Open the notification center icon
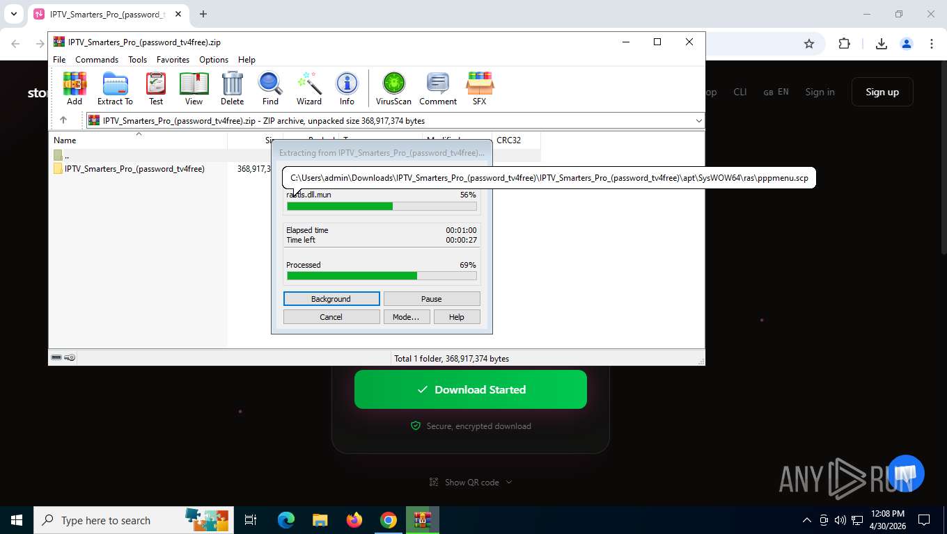The width and height of the screenshot is (947, 534). point(924,520)
